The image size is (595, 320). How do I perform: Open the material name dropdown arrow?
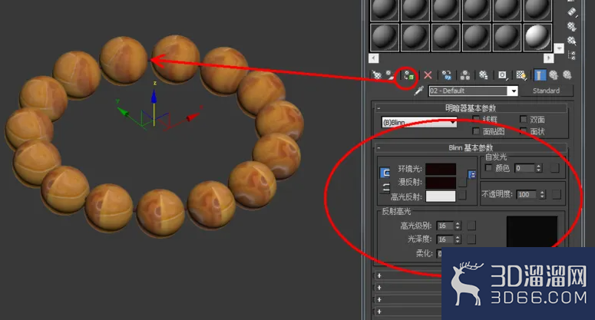514,91
